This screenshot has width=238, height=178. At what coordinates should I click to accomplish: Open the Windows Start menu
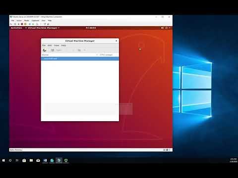point(3,160)
